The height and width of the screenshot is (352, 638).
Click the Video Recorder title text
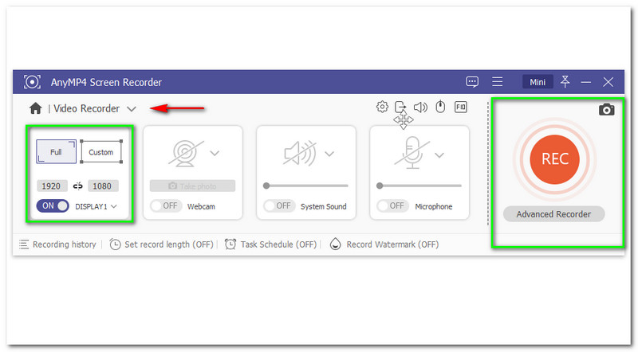(x=87, y=108)
